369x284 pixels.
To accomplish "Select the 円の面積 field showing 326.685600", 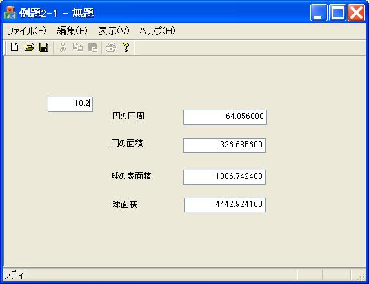I will pos(224,145).
